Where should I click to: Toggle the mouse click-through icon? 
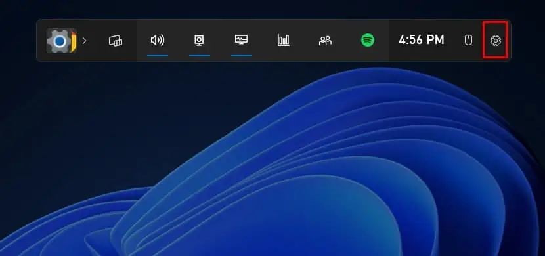point(469,41)
